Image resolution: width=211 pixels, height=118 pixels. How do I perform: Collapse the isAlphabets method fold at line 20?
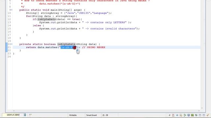coord(12,44)
